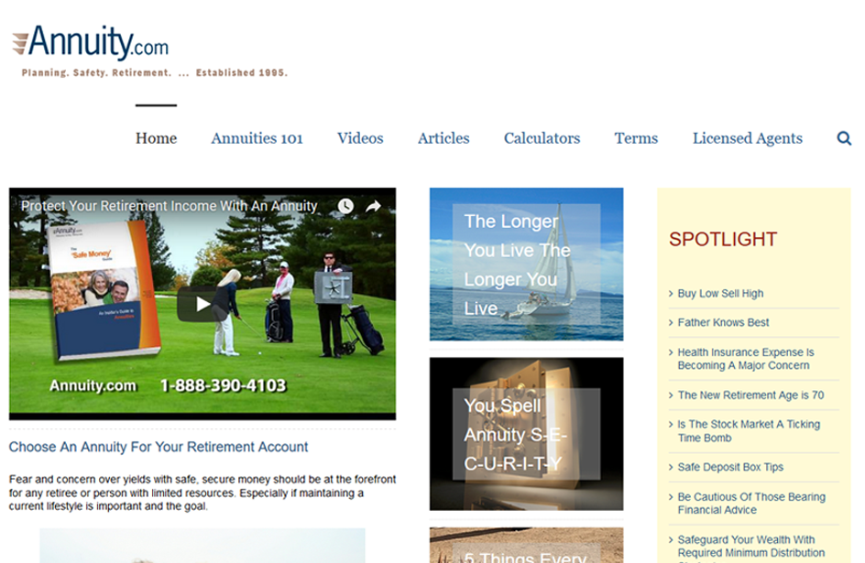Screen dimensions: 865x563
Task: Open 'The Longer You Live' sailboat card
Action: [x=526, y=265]
